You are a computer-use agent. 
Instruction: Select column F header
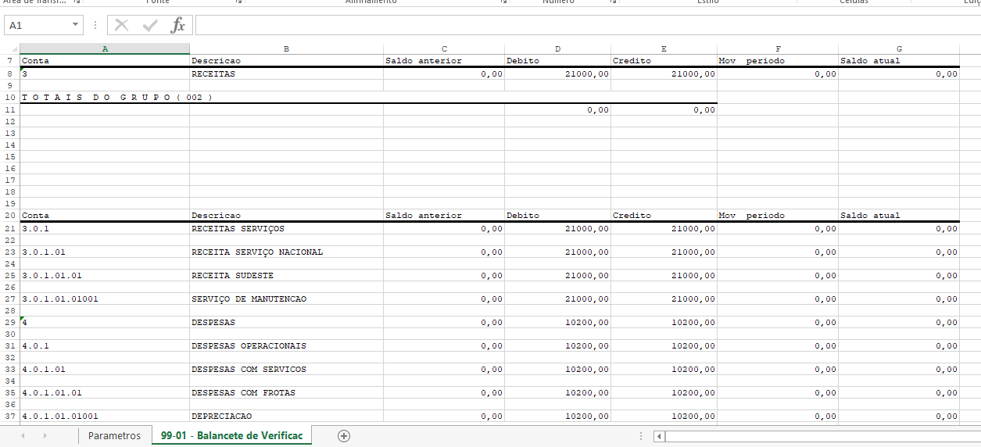(778, 48)
